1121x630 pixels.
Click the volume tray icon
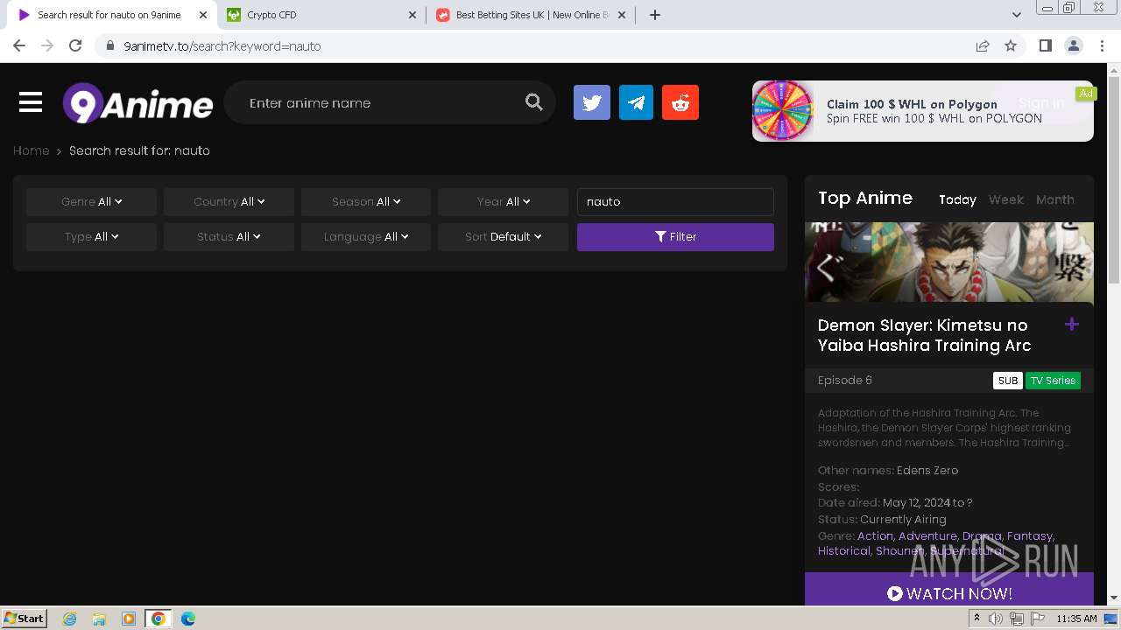click(x=996, y=619)
